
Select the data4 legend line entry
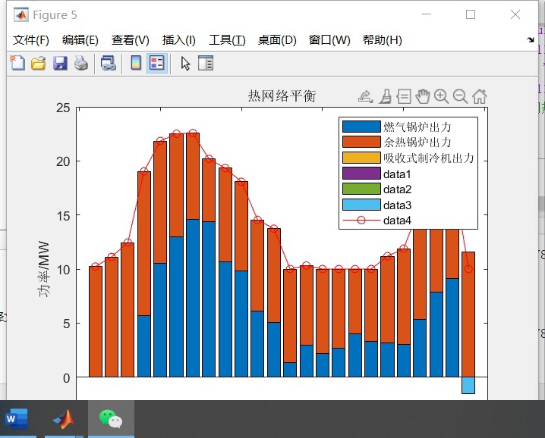coord(376,221)
